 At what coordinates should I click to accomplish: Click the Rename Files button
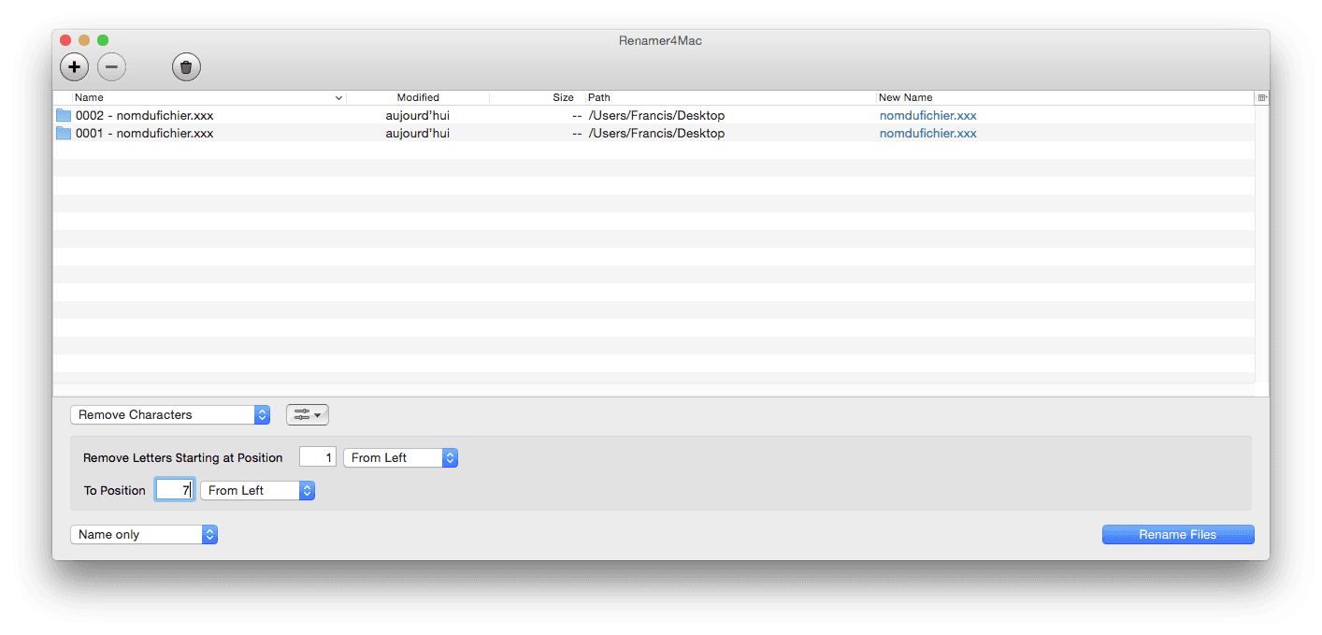[1178, 534]
